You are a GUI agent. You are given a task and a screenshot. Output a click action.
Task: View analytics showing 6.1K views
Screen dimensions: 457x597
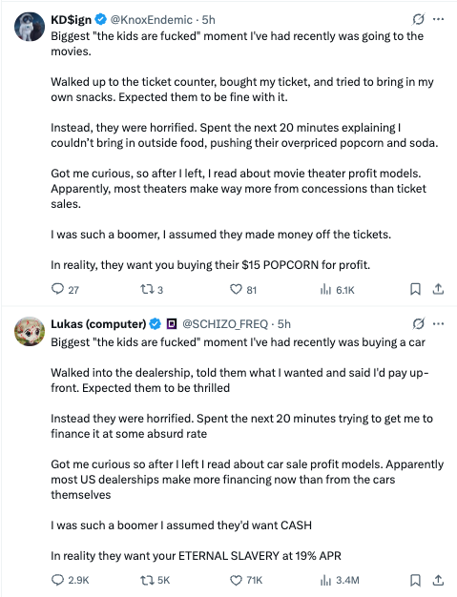pos(338,290)
